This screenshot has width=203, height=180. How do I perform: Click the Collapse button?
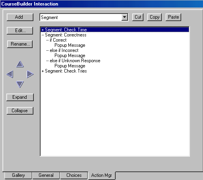20,111
